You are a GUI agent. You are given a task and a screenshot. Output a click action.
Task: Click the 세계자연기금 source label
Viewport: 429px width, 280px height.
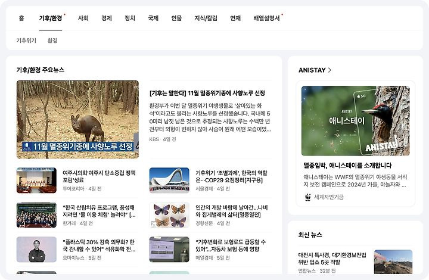coord(329,197)
